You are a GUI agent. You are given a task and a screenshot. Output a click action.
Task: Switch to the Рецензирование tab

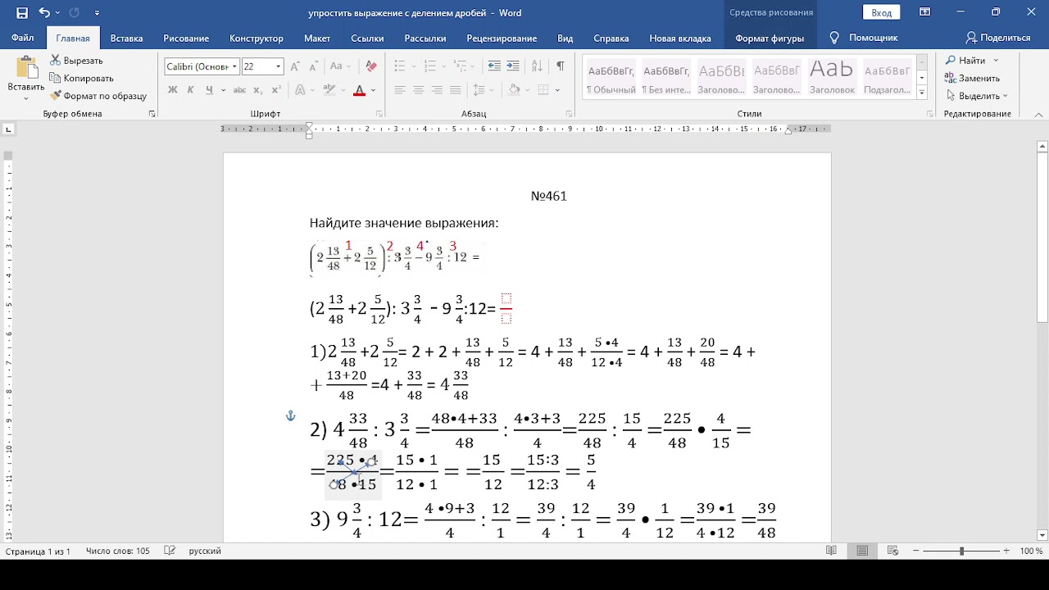[x=502, y=38]
